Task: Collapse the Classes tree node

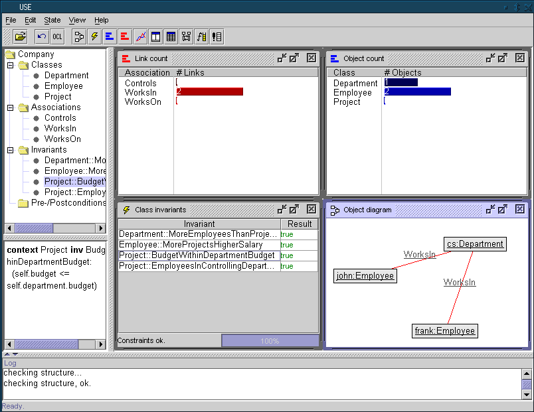Action: point(11,65)
